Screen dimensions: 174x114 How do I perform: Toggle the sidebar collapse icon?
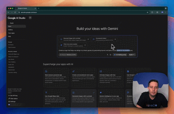point(30,18)
